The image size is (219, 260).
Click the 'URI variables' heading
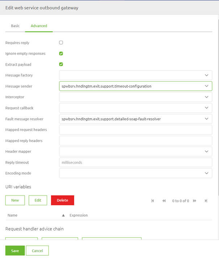pyautogui.click(x=18, y=187)
